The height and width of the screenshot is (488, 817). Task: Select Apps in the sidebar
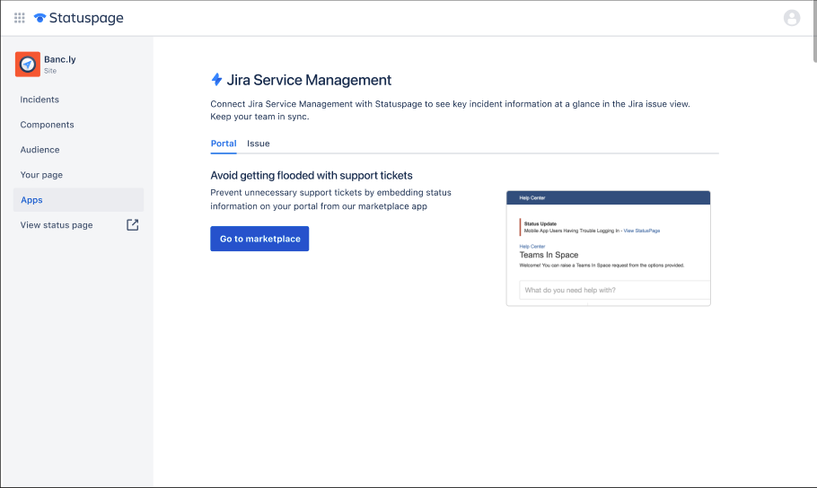(78, 199)
